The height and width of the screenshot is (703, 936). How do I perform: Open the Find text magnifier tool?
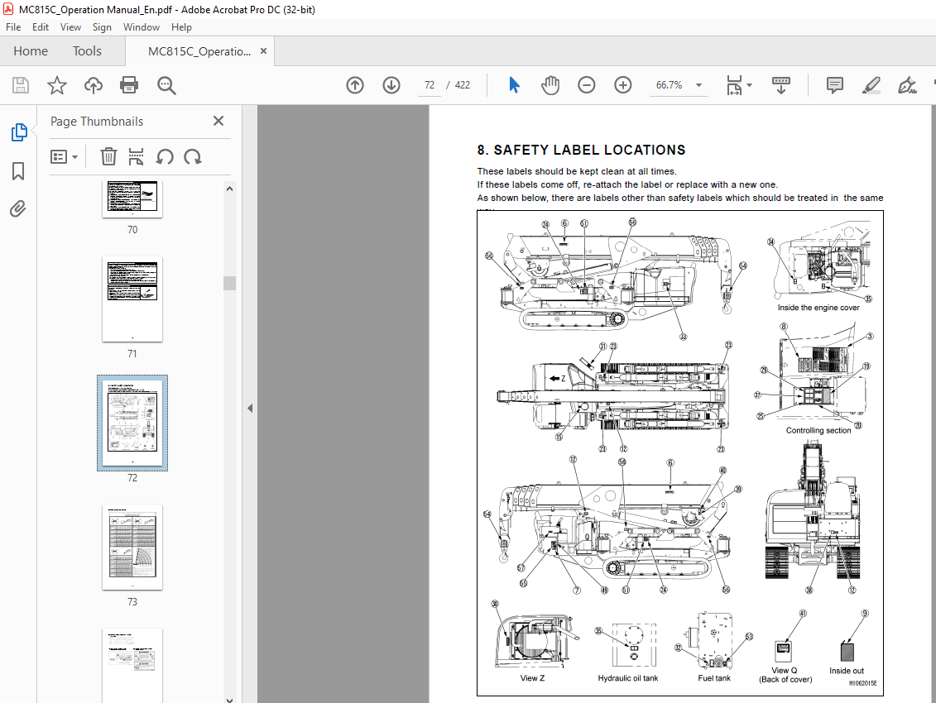166,85
